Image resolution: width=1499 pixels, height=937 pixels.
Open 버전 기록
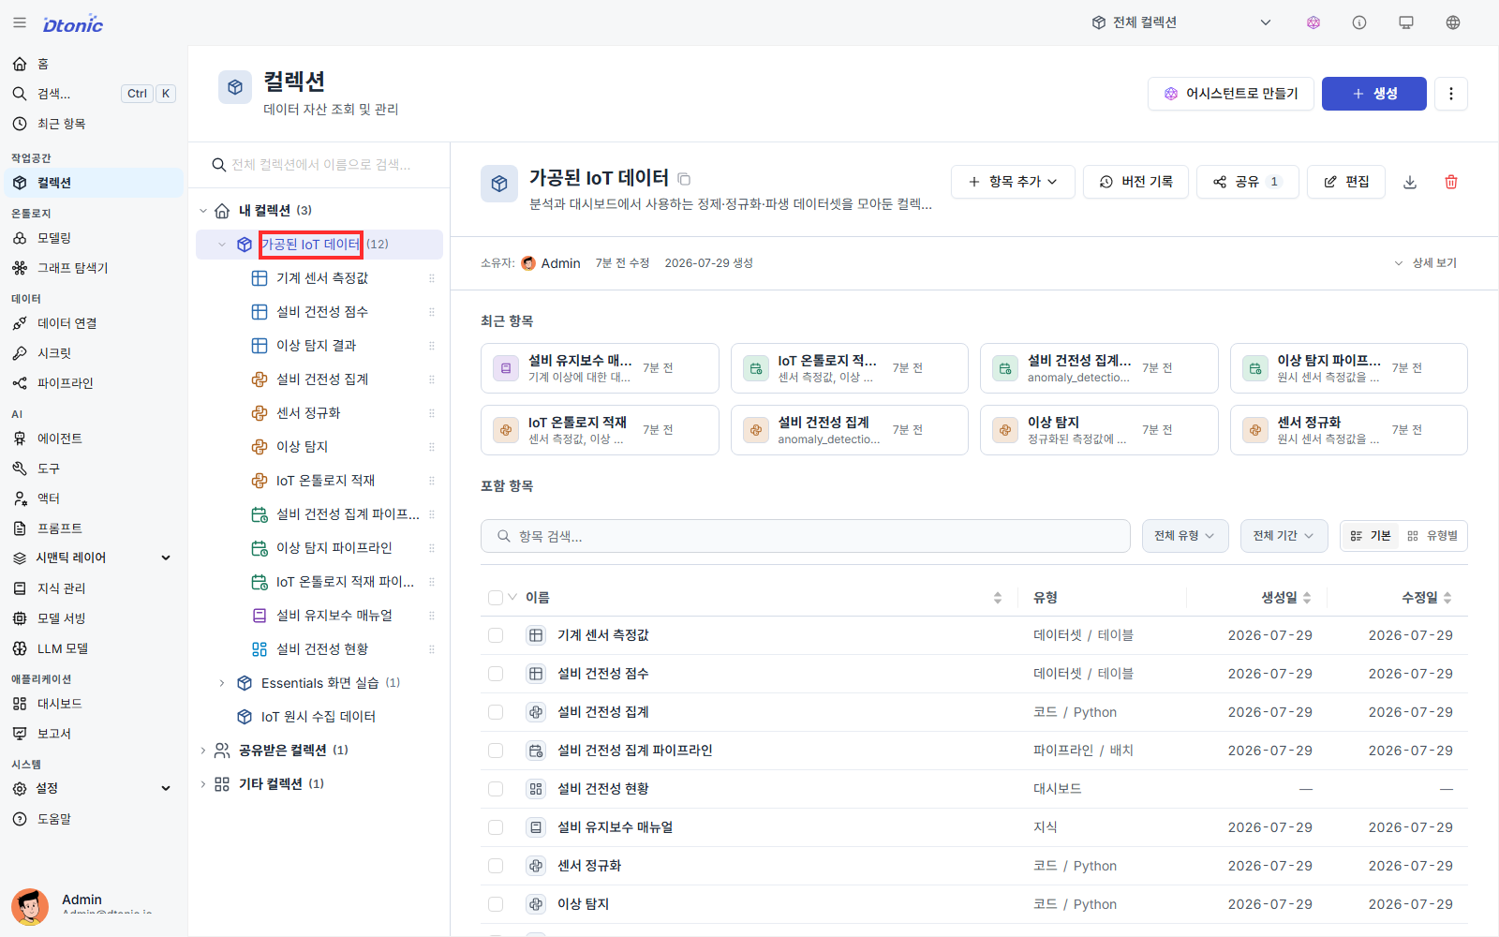tap(1135, 182)
